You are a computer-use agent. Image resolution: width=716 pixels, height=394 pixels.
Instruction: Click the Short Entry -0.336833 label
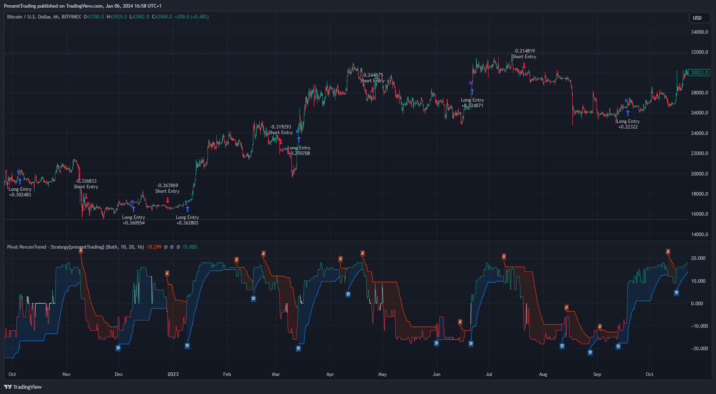tap(86, 184)
